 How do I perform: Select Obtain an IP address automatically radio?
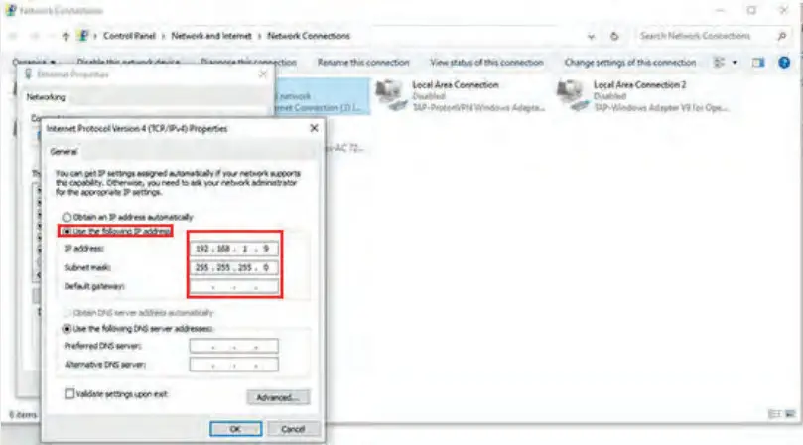pos(67,217)
